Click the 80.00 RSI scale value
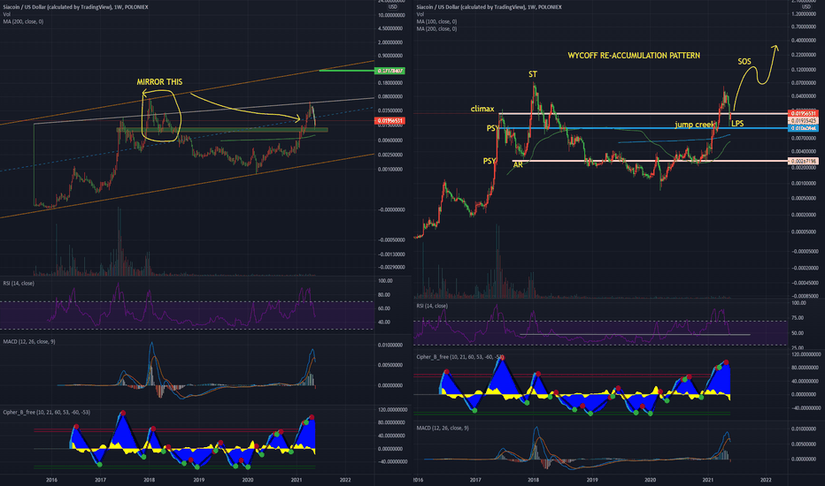 (384, 295)
